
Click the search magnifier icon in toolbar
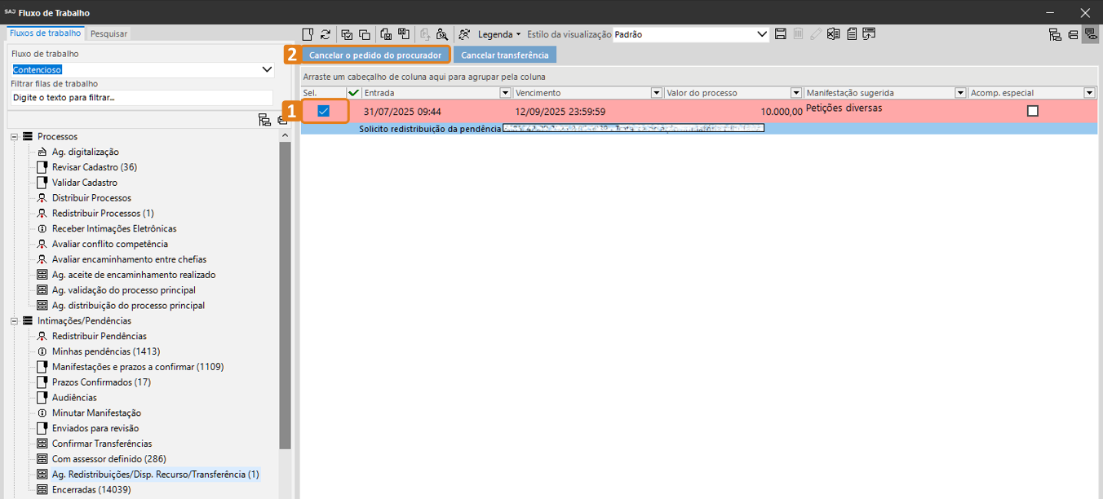[441, 34]
